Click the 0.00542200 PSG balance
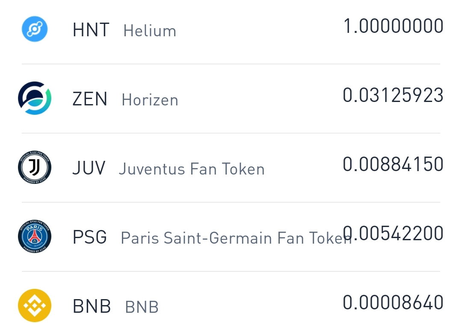The height and width of the screenshot is (323, 462). click(x=393, y=233)
